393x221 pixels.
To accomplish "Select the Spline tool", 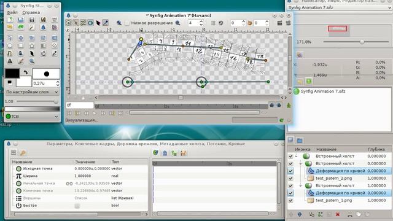I will [x=10, y=53].
